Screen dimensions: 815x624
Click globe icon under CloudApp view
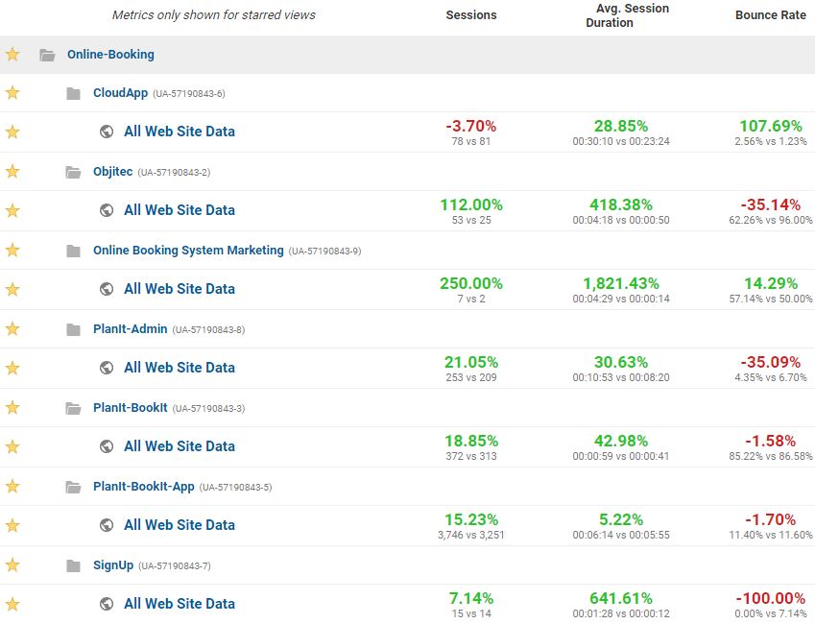107,132
